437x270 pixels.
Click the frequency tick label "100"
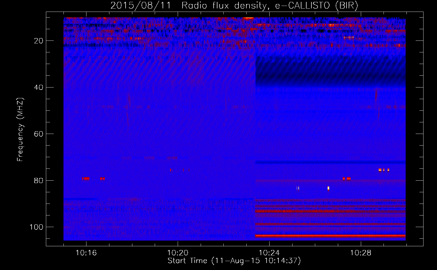coord(36,227)
